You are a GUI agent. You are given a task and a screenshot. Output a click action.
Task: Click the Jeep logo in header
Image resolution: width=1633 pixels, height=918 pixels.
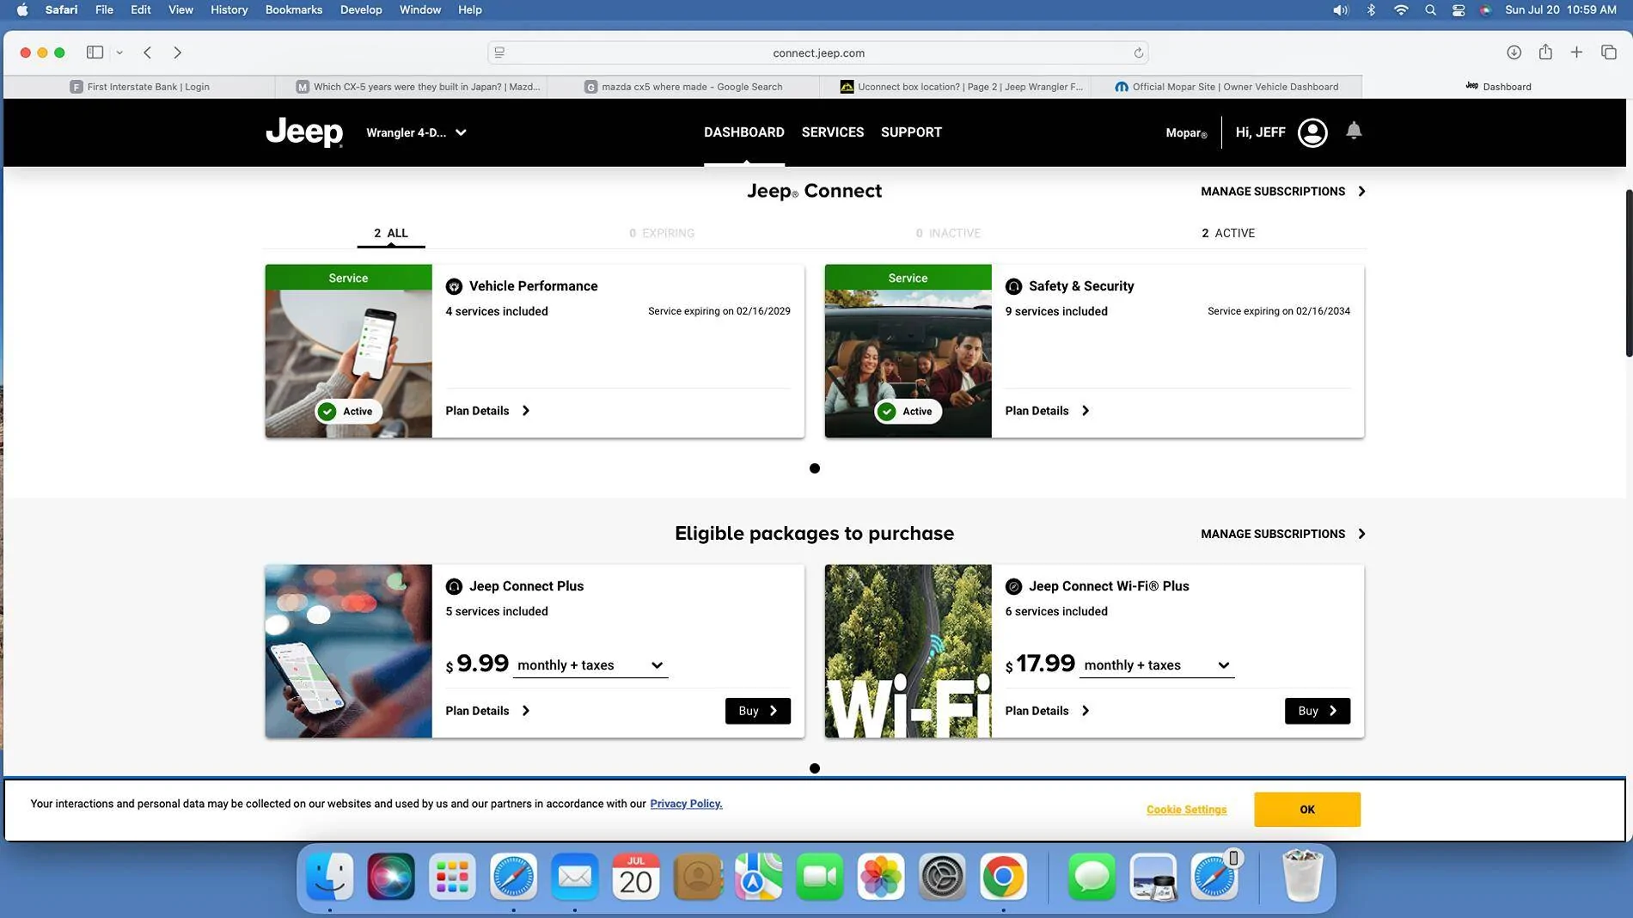(304, 132)
